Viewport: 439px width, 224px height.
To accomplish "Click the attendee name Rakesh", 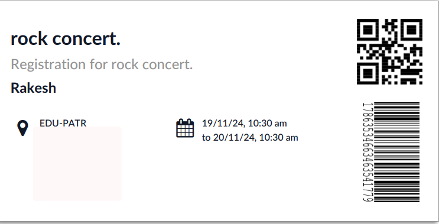I will tap(33, 88).
